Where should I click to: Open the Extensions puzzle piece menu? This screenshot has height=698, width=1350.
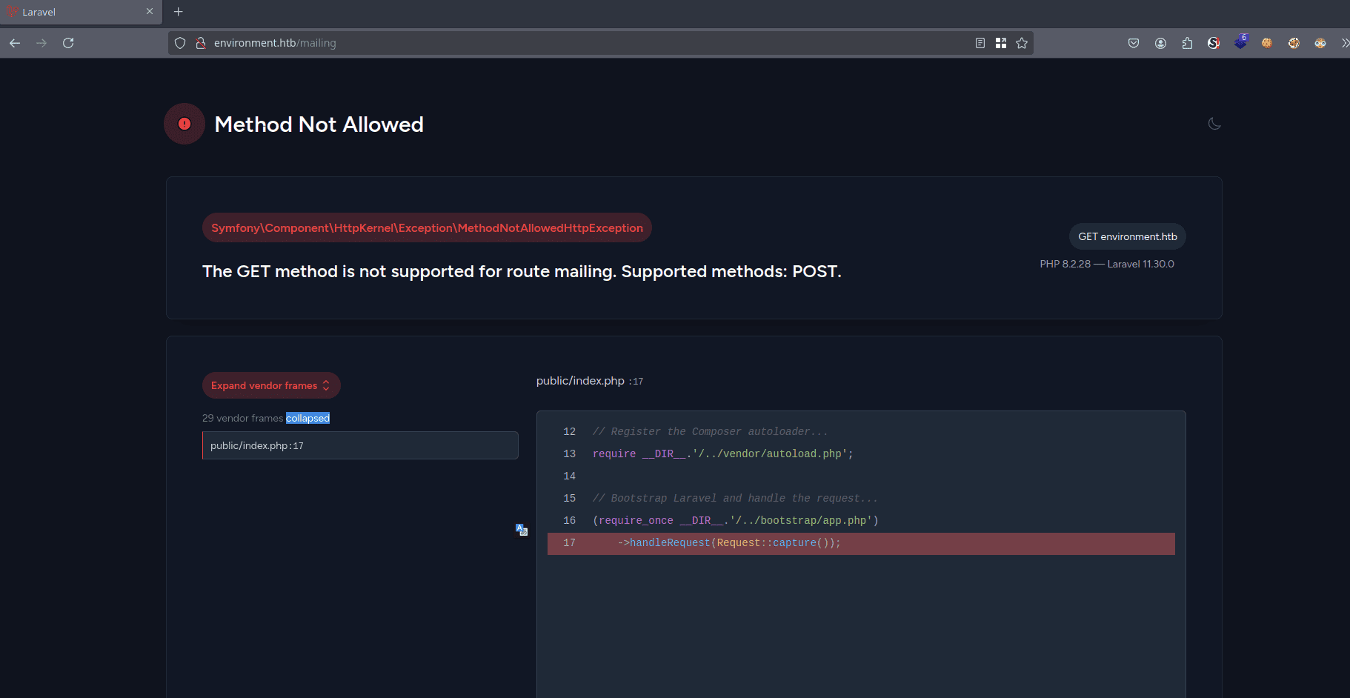1187,43
